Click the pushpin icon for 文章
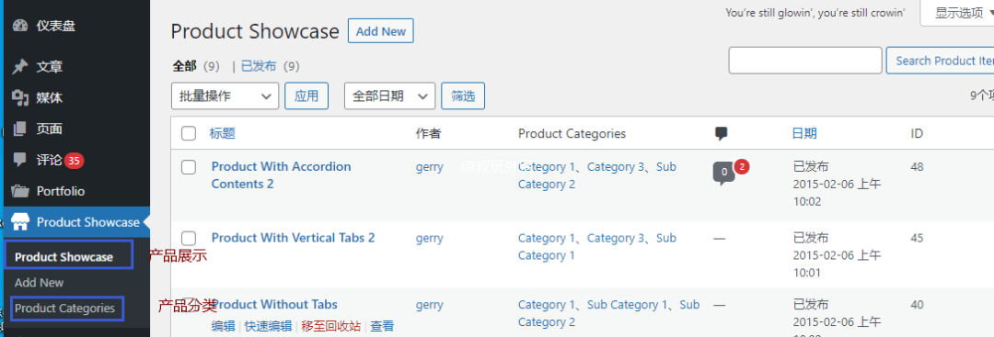The height and width of the screenshot is (337, 994). (20, 66)
